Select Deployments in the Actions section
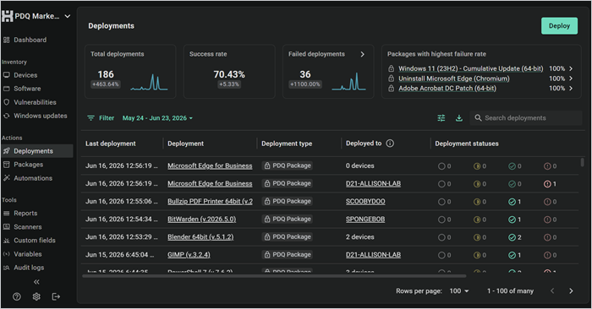Viewport: 592px width, 309px height. click(37, 151)
